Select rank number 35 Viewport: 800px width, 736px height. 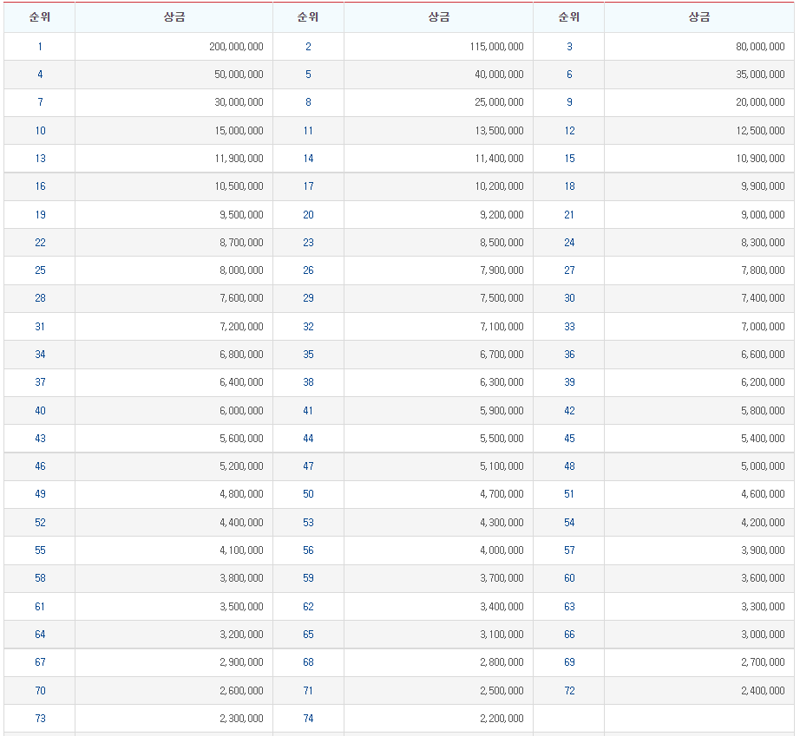click(308, 355)
